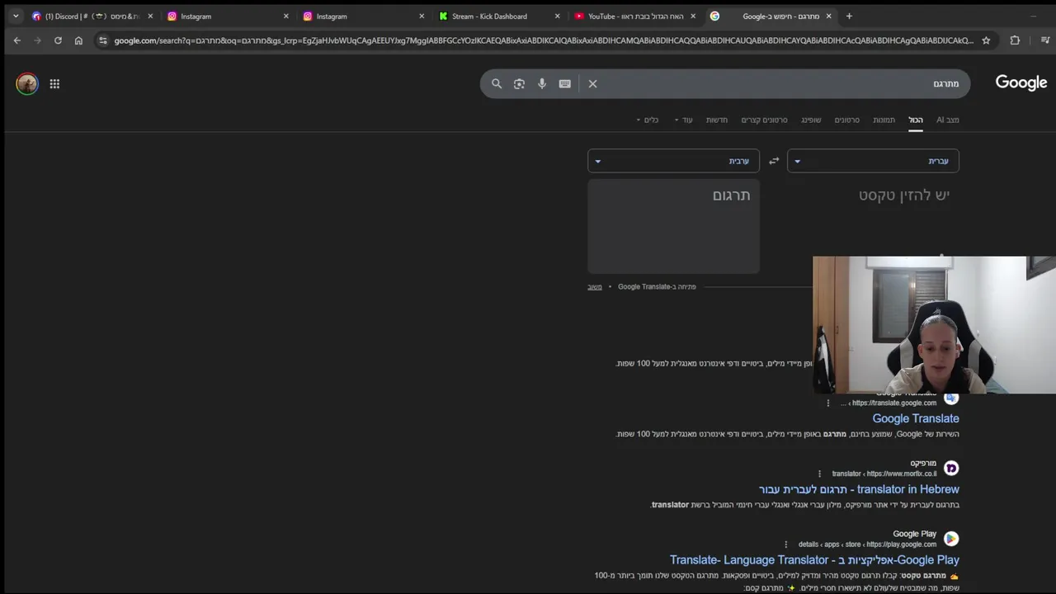Open options for the morfix.co.il result
Viewport: 1056px width, 594px height.
(819, 474)
